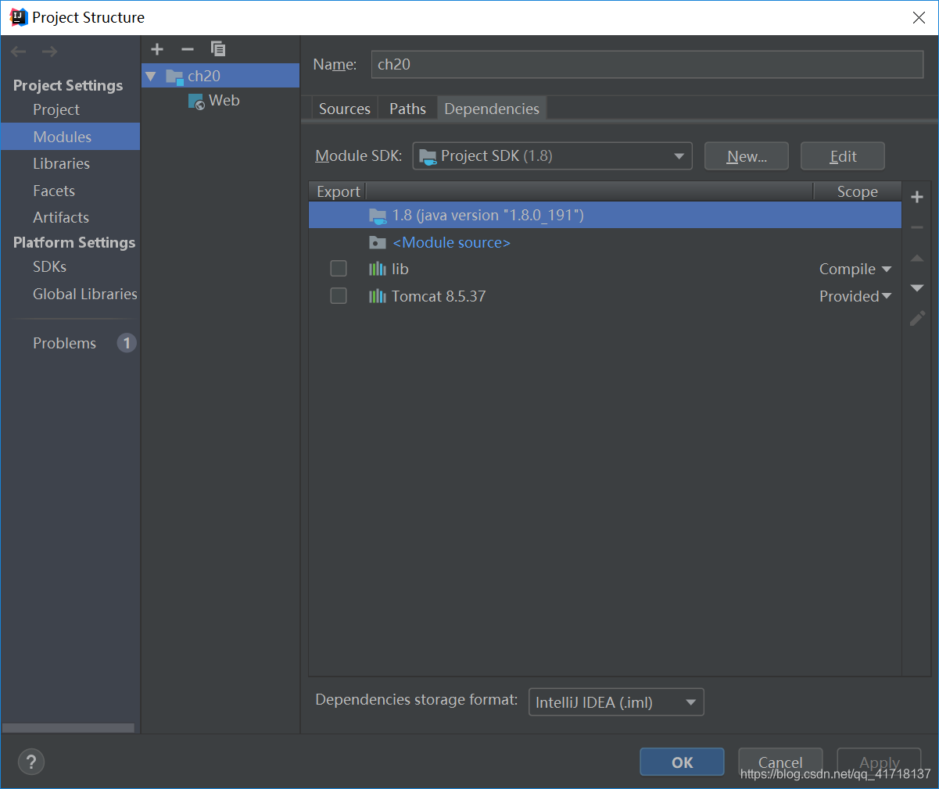Open Artifacts settings
The image size is (939, 789).
(x=61, y=217)
